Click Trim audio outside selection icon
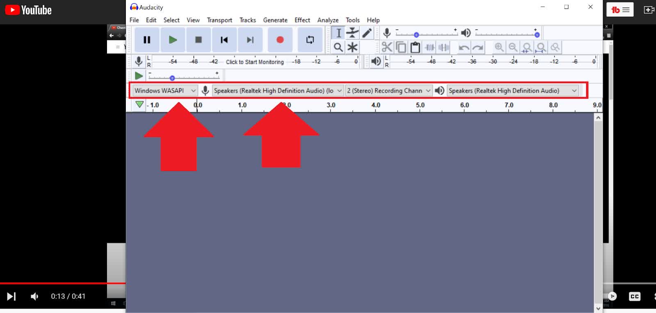 click(430, 47)
